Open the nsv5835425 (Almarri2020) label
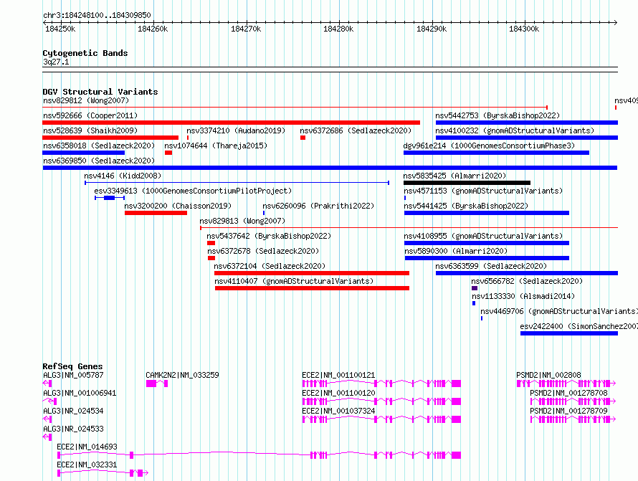 (x=455, y=176)
